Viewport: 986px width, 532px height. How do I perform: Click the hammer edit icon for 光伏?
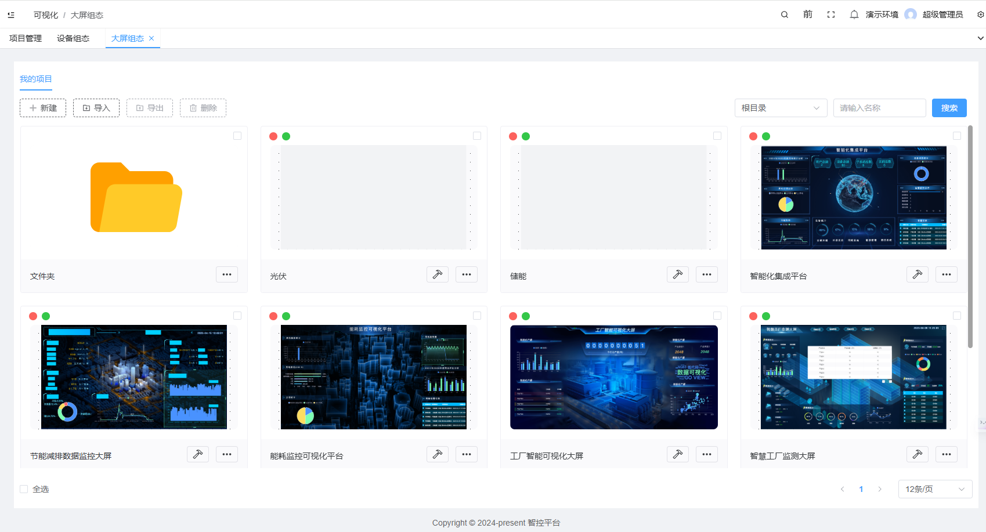coord(438,274)
